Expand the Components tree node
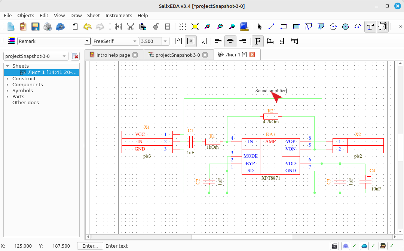404x251 pixels. click(x=7, y=85)
